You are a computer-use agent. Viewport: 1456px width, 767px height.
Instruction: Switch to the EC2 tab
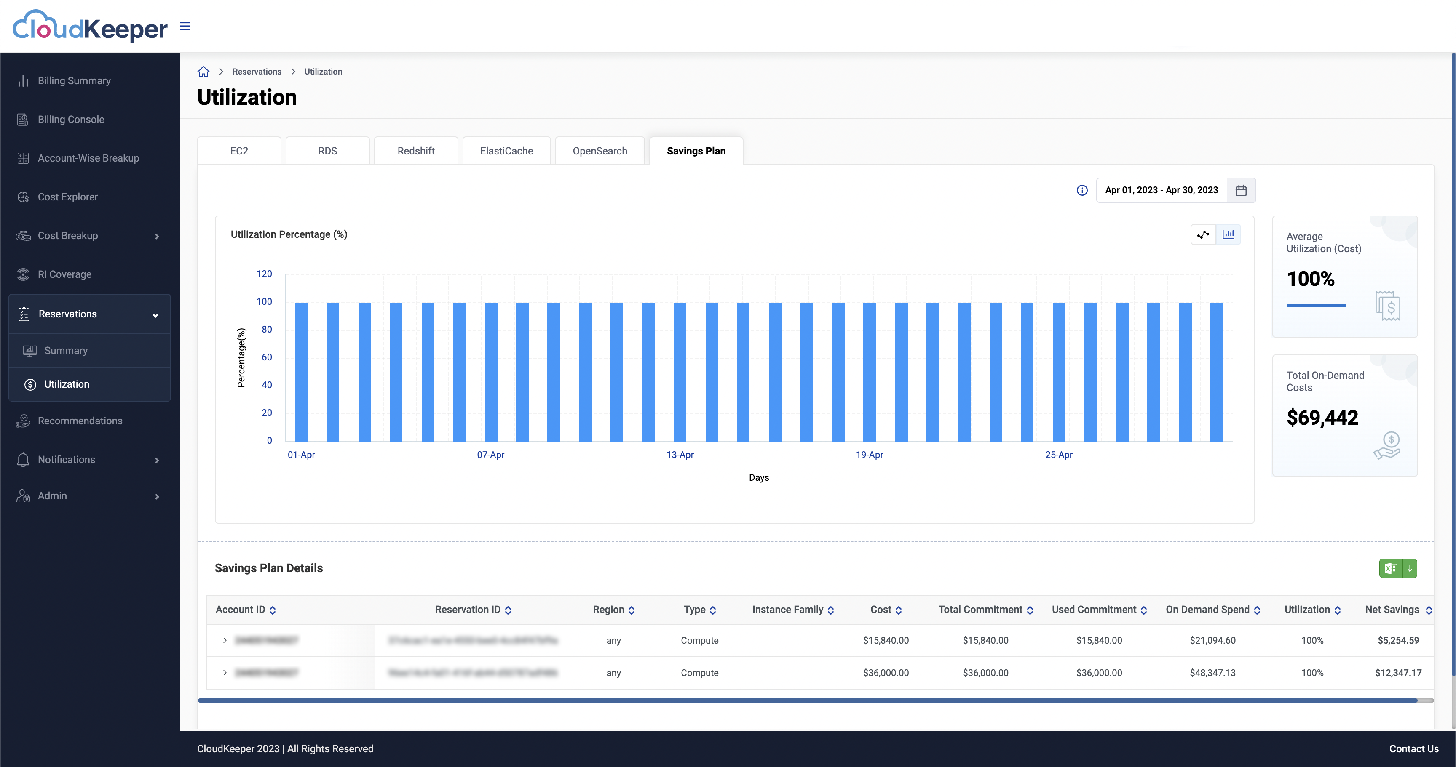[x=239, y=151]
